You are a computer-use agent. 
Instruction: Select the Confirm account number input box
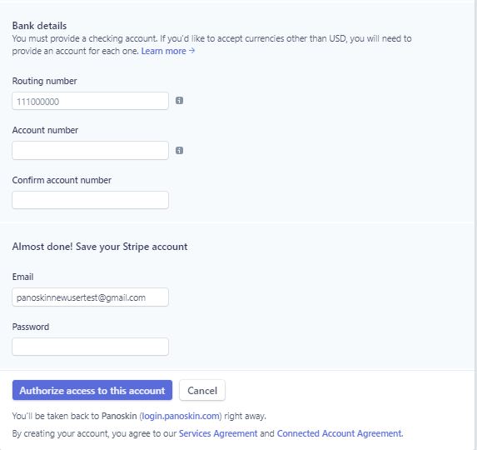tap(91, 200)
